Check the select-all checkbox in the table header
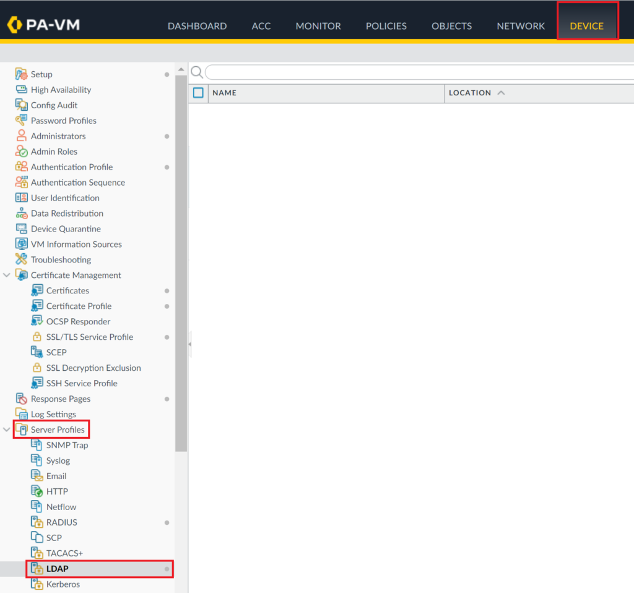The image size is (634, 593). tap(198, 93)
